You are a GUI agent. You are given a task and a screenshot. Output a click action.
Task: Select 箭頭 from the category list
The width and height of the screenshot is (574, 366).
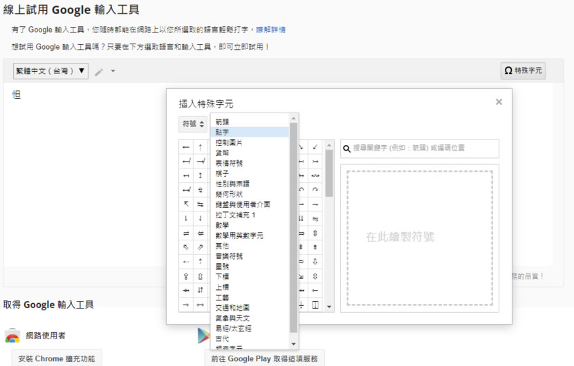click(250, 122)
